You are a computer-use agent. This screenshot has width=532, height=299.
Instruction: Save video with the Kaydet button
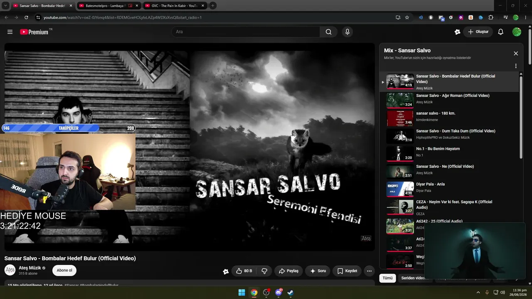[347, 271]
